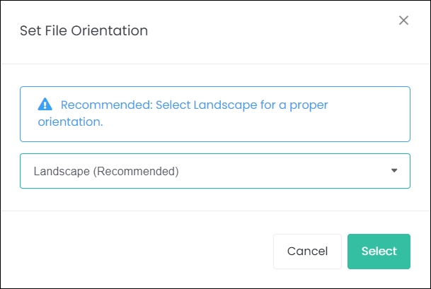
Task: Click the word Recommended in the notice
Action: [107, 105]
